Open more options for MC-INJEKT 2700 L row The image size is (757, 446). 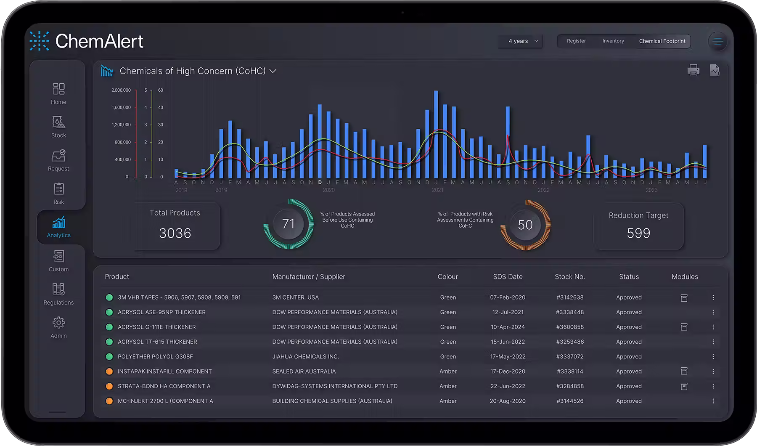point(713,401)
